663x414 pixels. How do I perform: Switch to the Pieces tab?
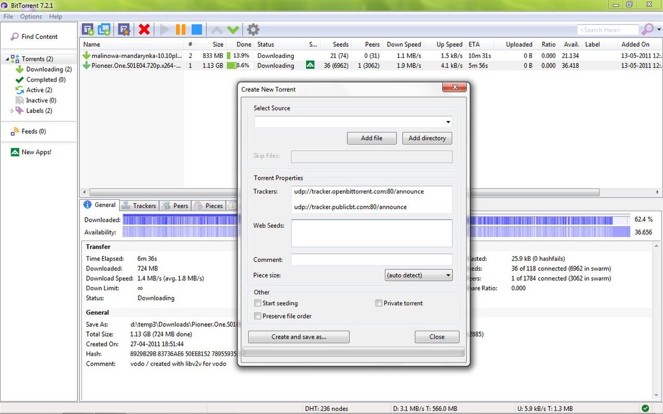[x=208, y=206]
